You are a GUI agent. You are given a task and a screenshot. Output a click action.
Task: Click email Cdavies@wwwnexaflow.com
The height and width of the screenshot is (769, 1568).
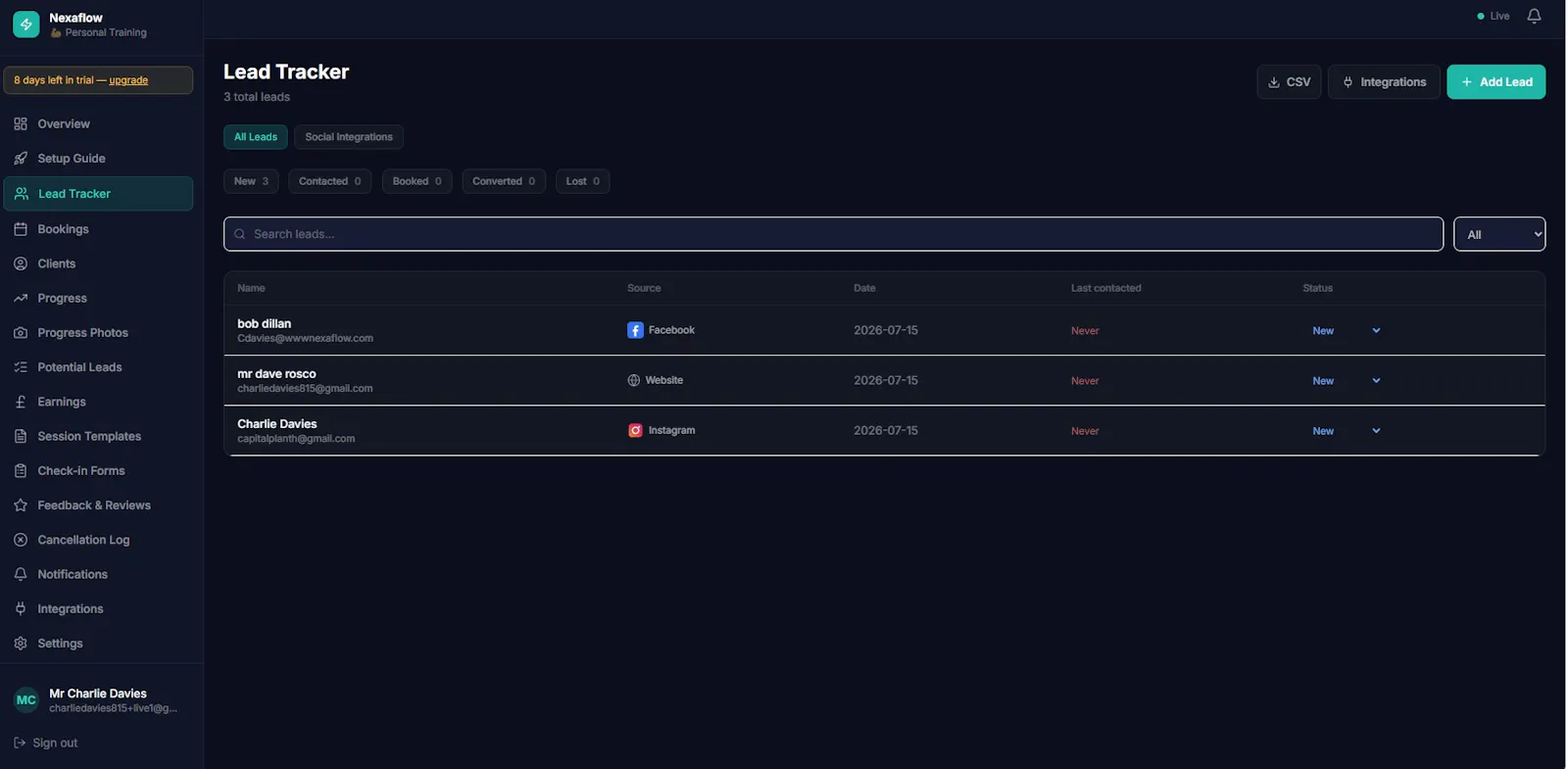(305, 338)
